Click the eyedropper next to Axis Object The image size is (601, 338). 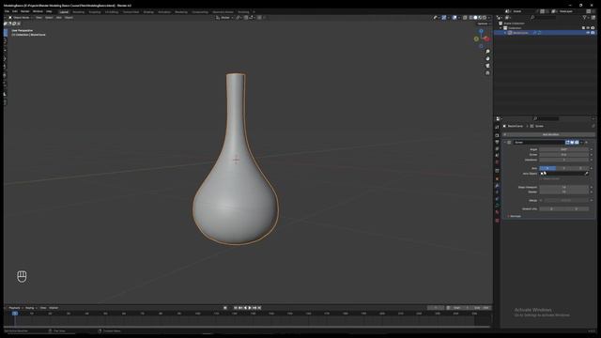pos(586,174)
